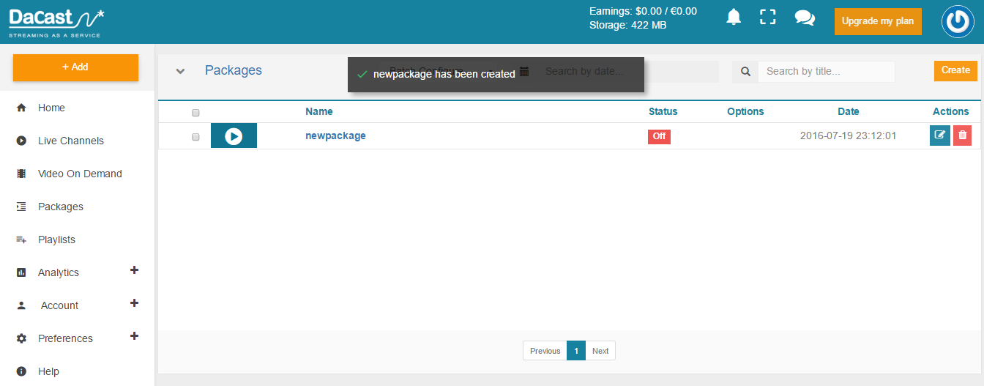Screen dimensions: 984x386
Task: Click the Upgrade my plan button
Action: coord(878,21)
